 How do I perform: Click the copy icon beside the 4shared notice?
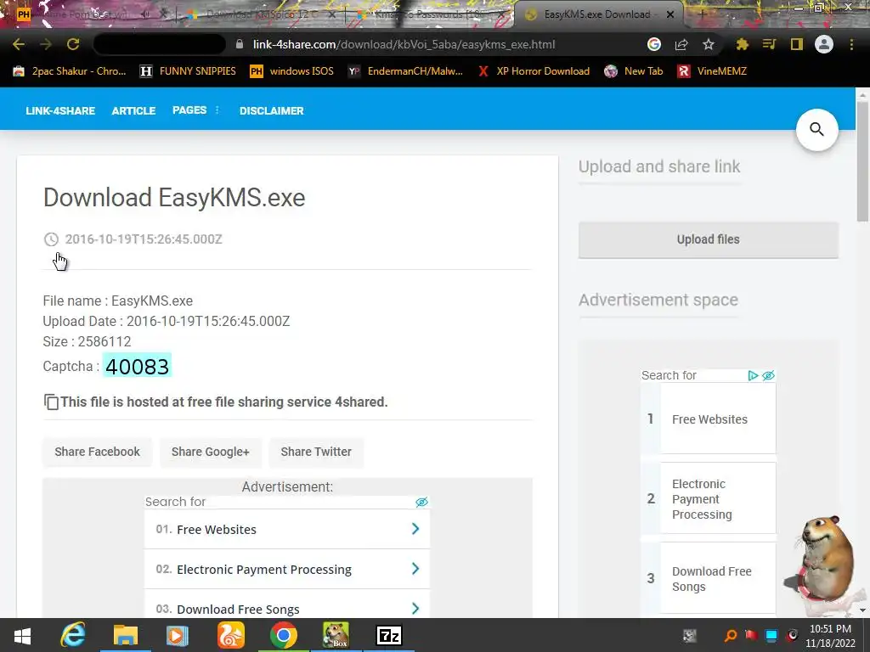pyautogui.click(x=51, y=402)
